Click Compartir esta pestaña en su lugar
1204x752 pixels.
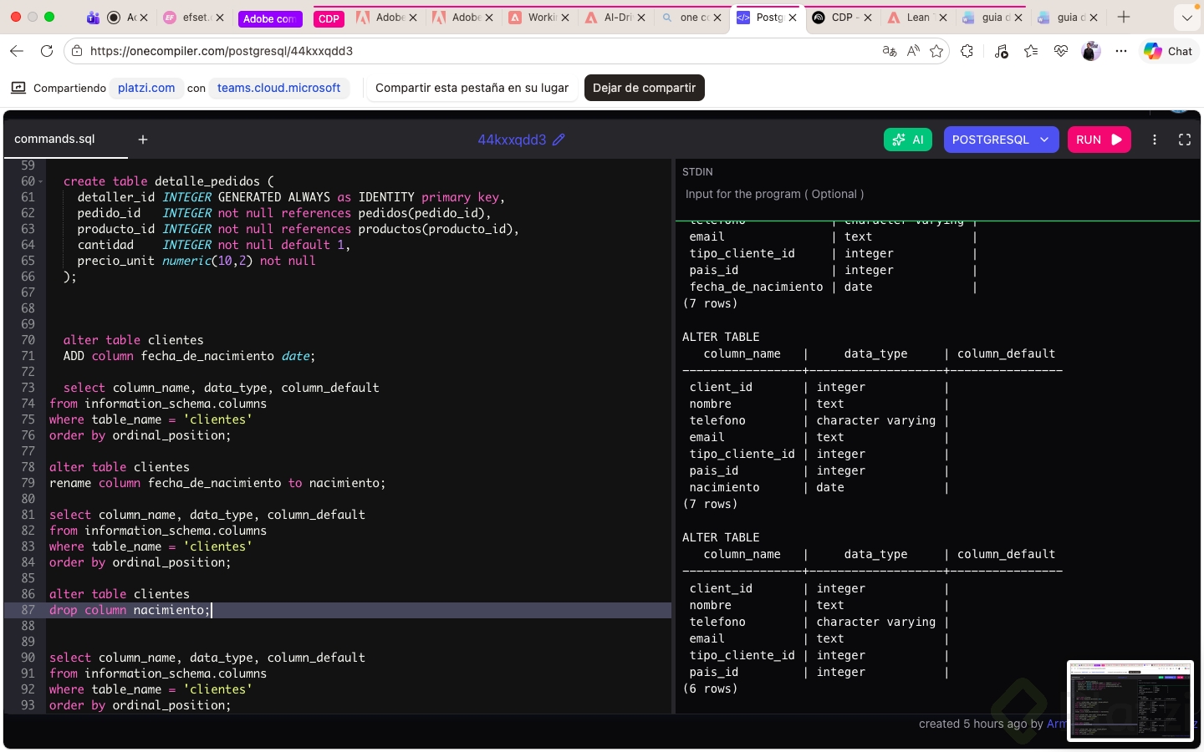(472, 88)
